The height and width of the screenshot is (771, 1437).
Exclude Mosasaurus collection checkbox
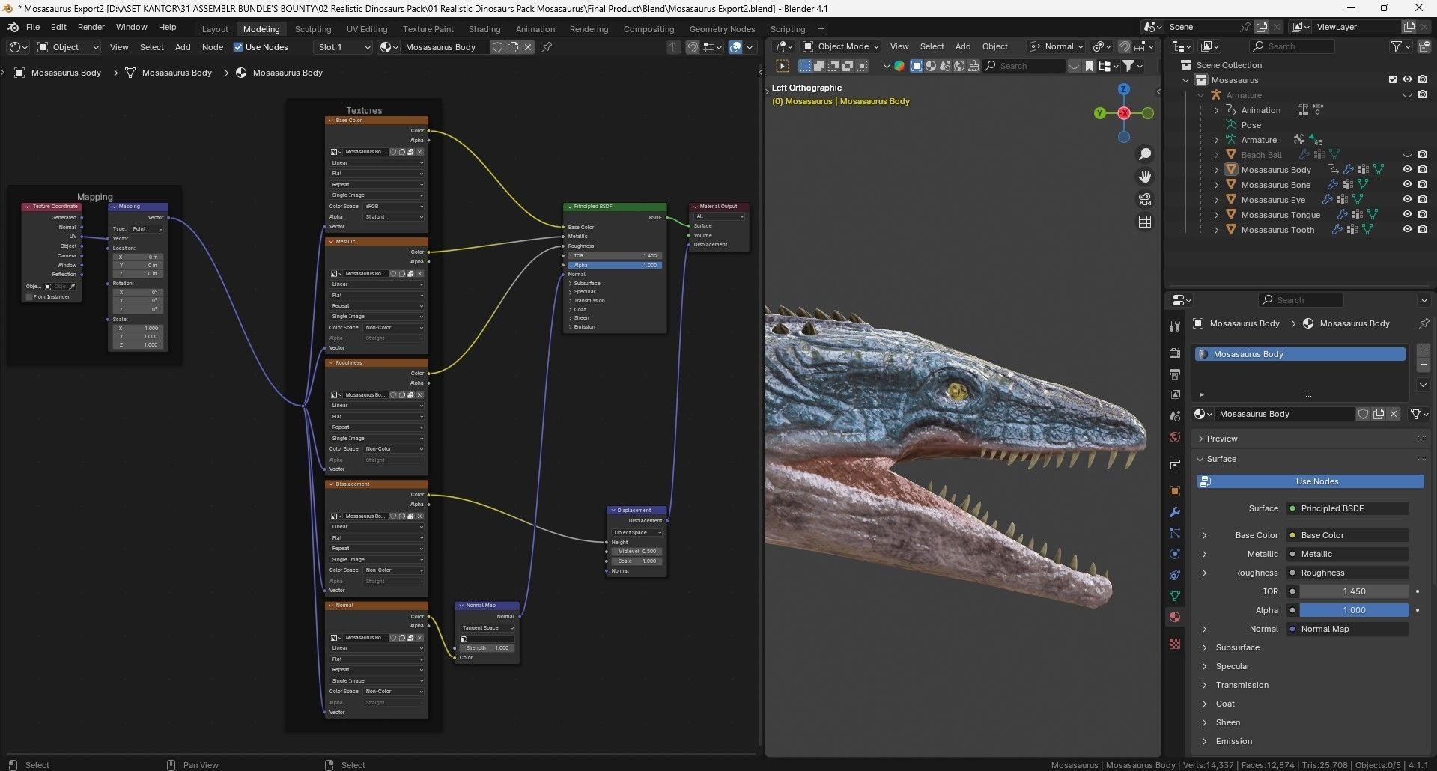tap(1393, 80)
